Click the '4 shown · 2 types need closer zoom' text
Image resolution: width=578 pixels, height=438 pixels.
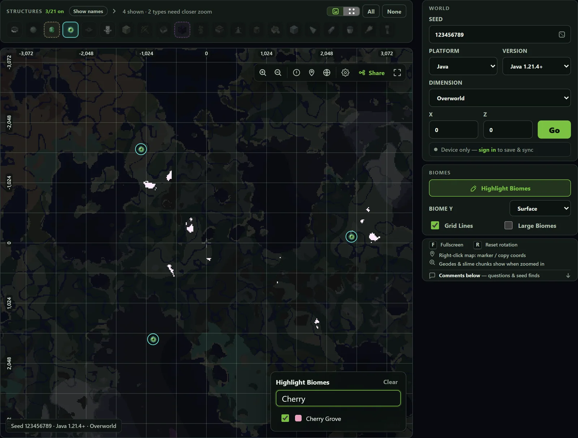coord(167,12)
